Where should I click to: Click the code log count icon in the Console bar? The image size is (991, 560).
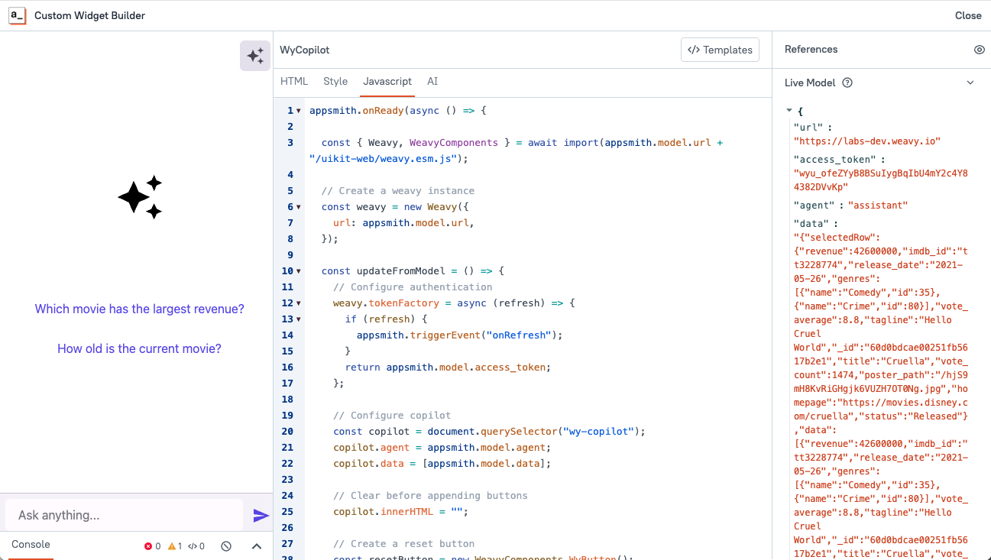192,546
